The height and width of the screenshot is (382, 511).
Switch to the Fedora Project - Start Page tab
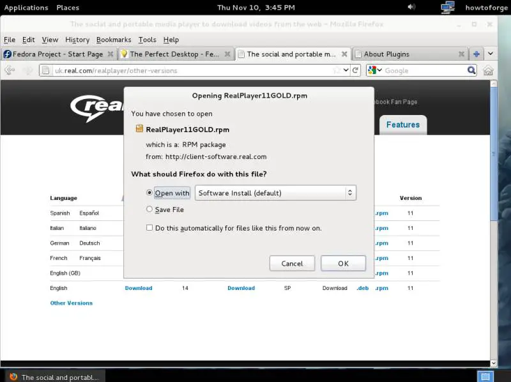coord(58,54)
